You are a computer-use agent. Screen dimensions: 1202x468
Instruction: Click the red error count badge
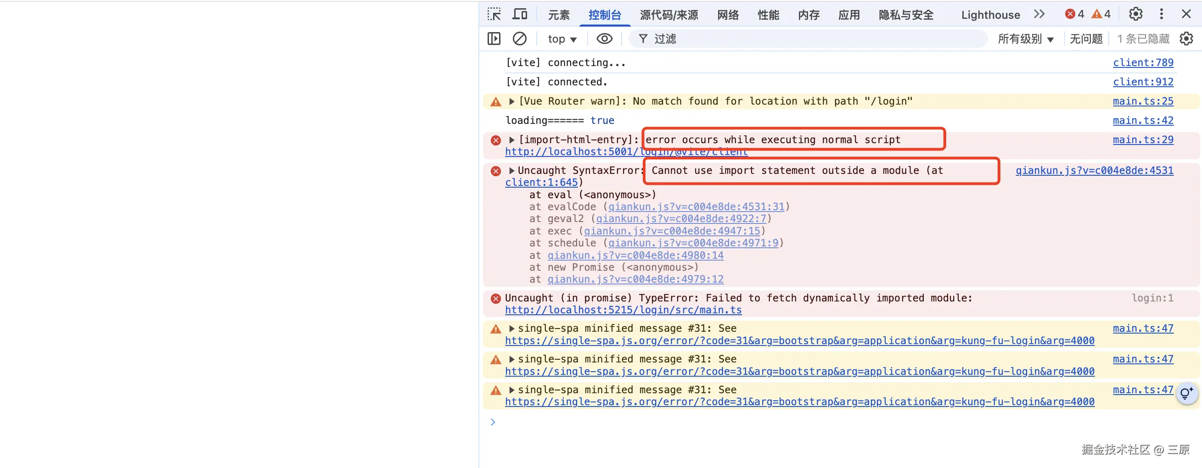(x=1074, y=14)
